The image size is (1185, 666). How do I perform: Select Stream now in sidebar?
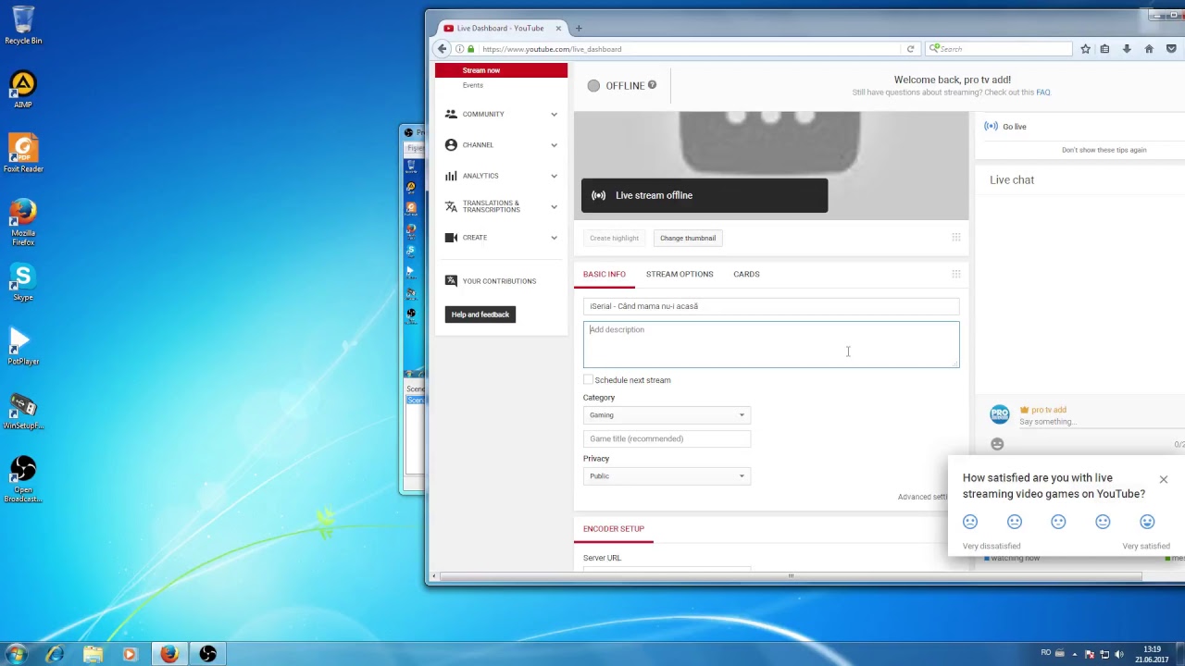(501, 70)
